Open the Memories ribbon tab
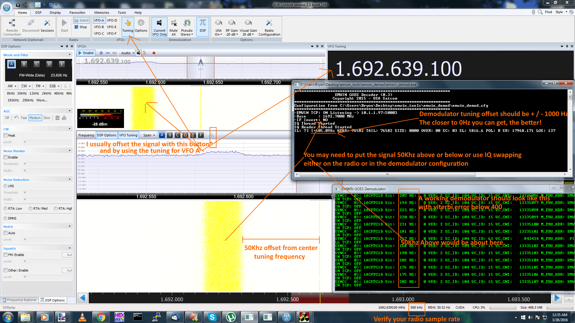This screenshot has height=323, width=575. (102, 13)
